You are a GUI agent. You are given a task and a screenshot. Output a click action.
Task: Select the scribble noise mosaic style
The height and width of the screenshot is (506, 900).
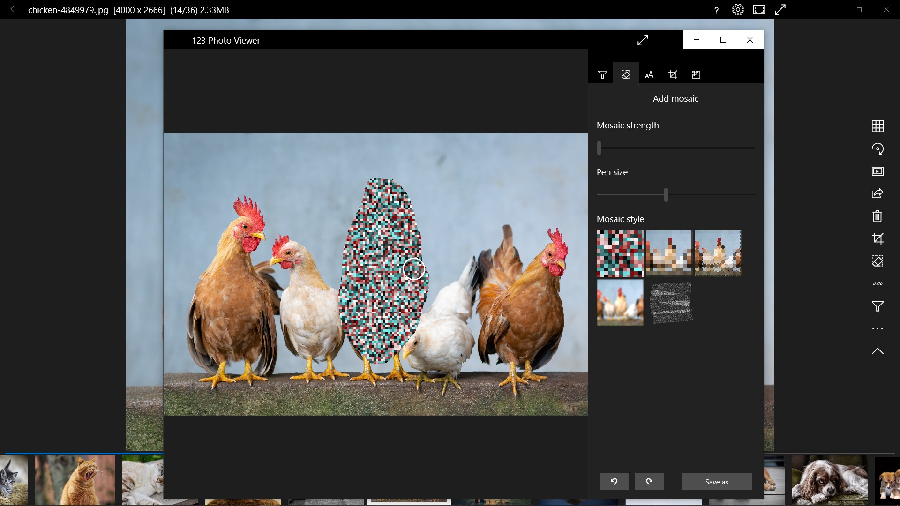click(671, 302)
